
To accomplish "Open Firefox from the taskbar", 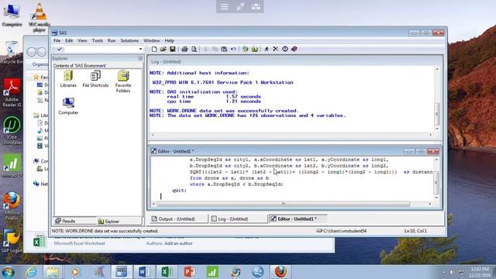I will [x=281, y=272].
